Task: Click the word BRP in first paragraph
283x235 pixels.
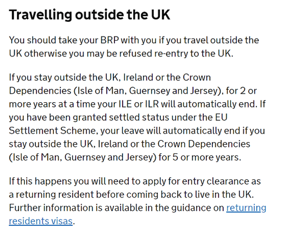Action: pos(110,40)
